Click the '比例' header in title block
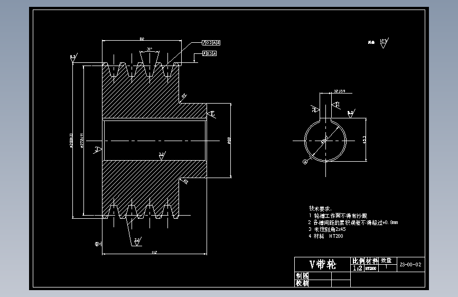Viewport: 458px width, 297px height. pyautogui.click(x=358, y=261)
